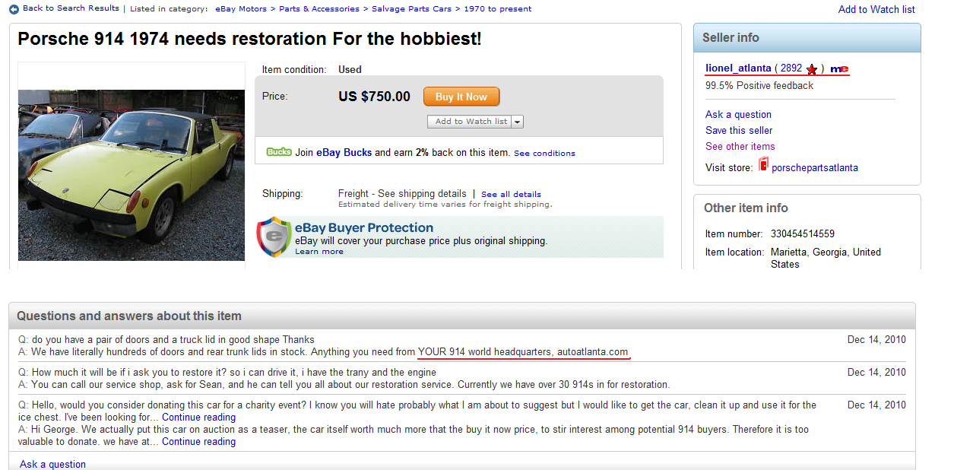Go to Parts & Accessories breadcrumb
Screen dimensions: 973x470
point(319,9)
